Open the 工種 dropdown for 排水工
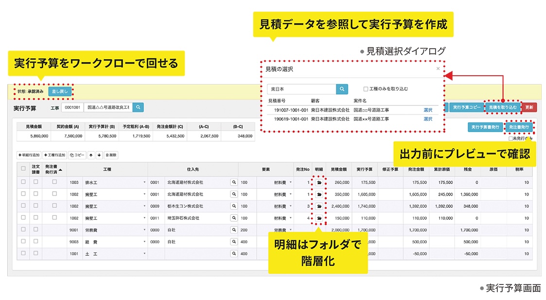Image resolution: width=546 pixels, height=300 pixels. point(144,182)
